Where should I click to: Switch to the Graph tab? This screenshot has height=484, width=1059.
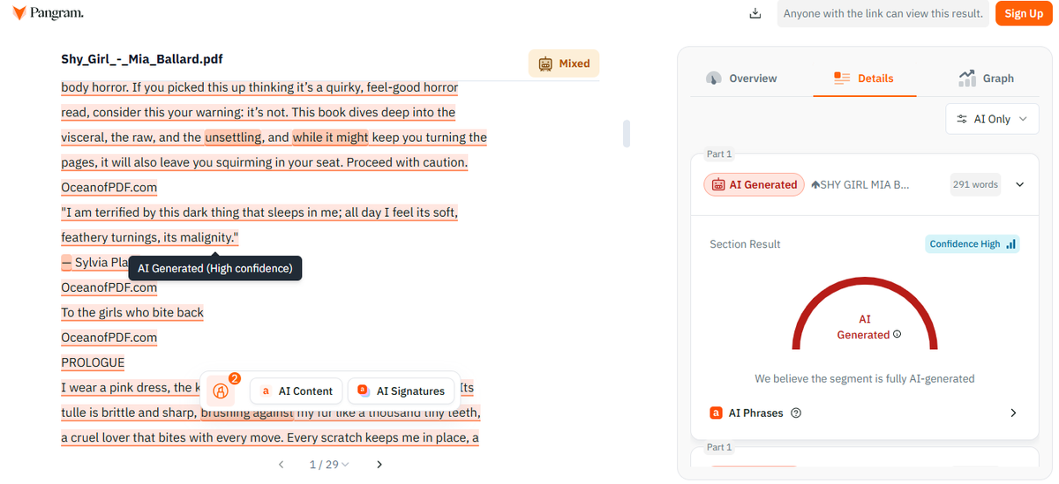[986, 78]
